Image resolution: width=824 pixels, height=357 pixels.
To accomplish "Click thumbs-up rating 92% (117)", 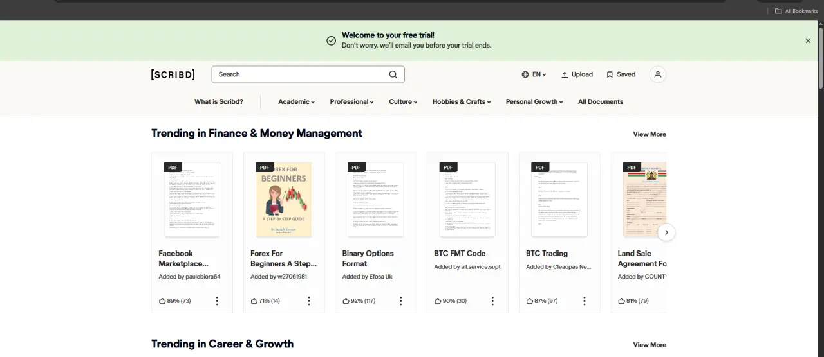I will [x=359, y=300].
